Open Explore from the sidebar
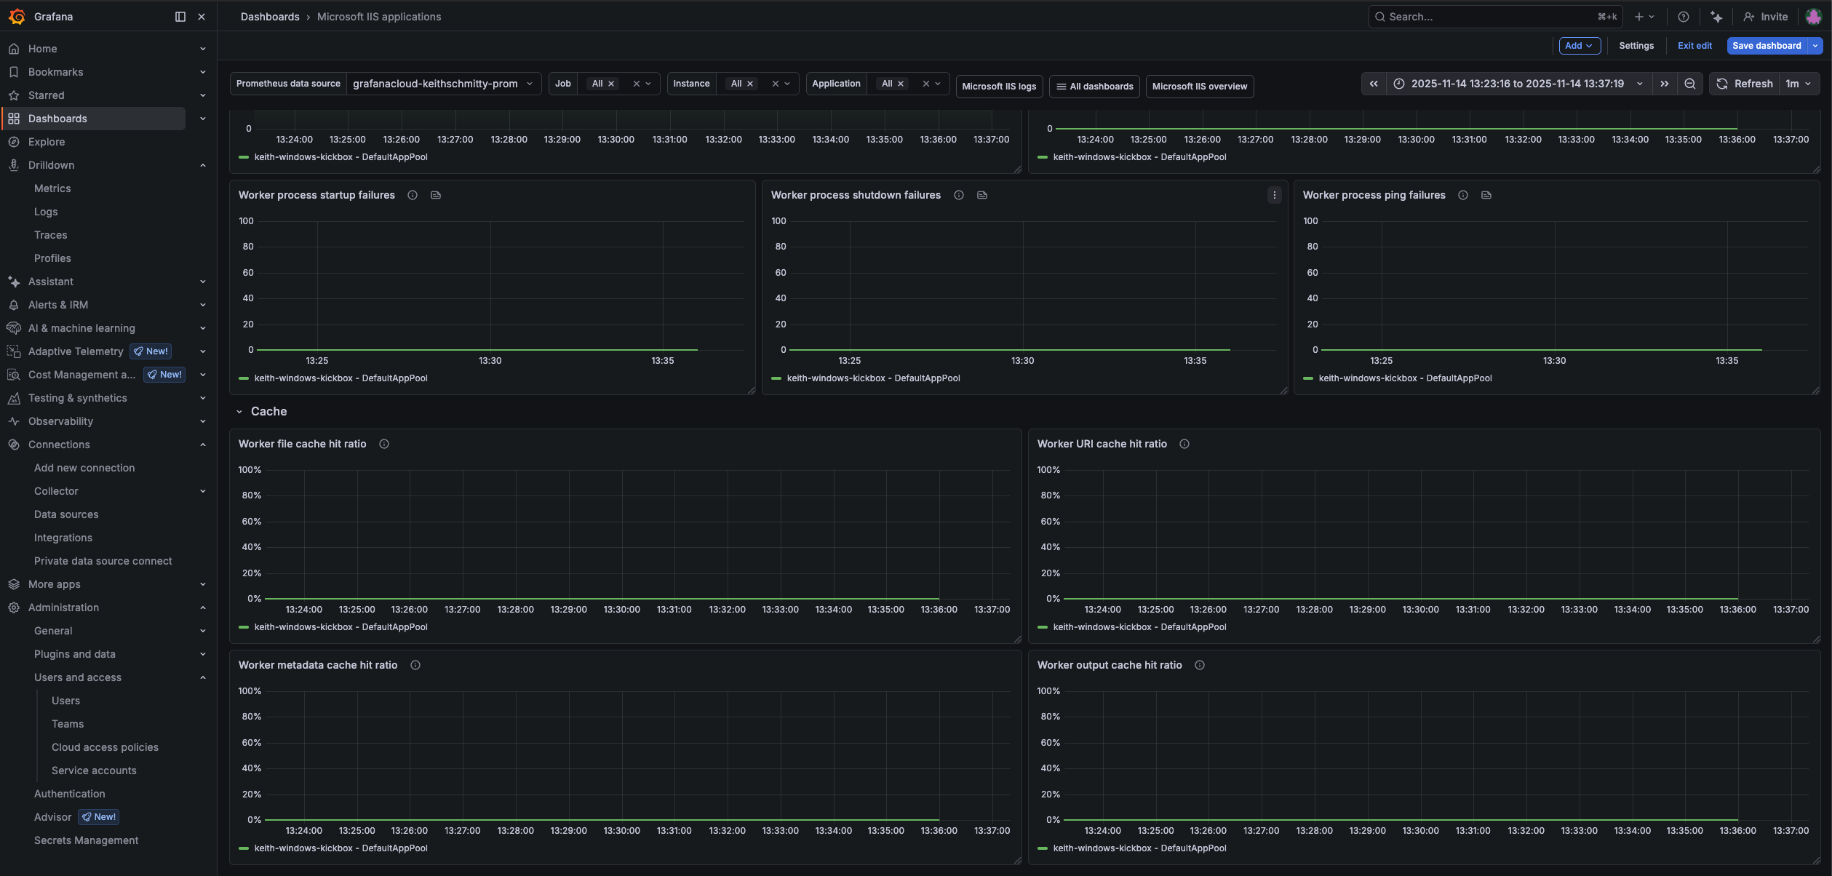The height and width of the screenshot is (876, 1832). click(x=47, y=142)
